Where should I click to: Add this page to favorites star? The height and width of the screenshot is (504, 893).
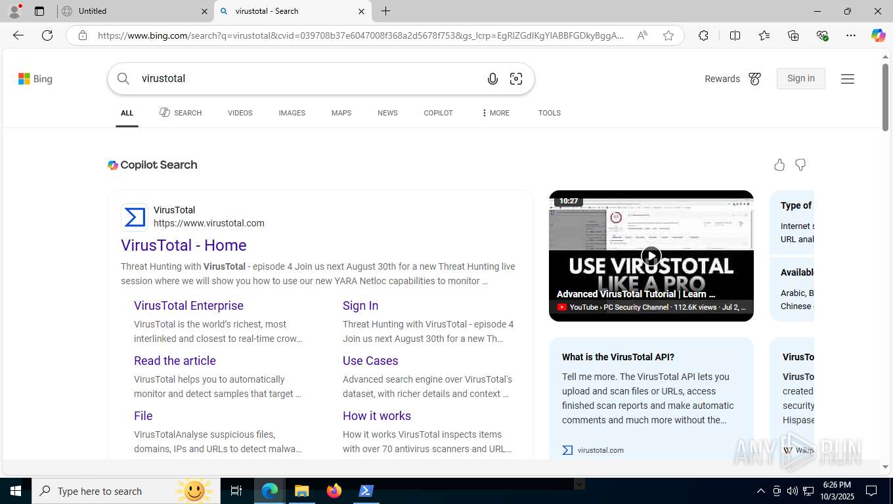(668, 35)
